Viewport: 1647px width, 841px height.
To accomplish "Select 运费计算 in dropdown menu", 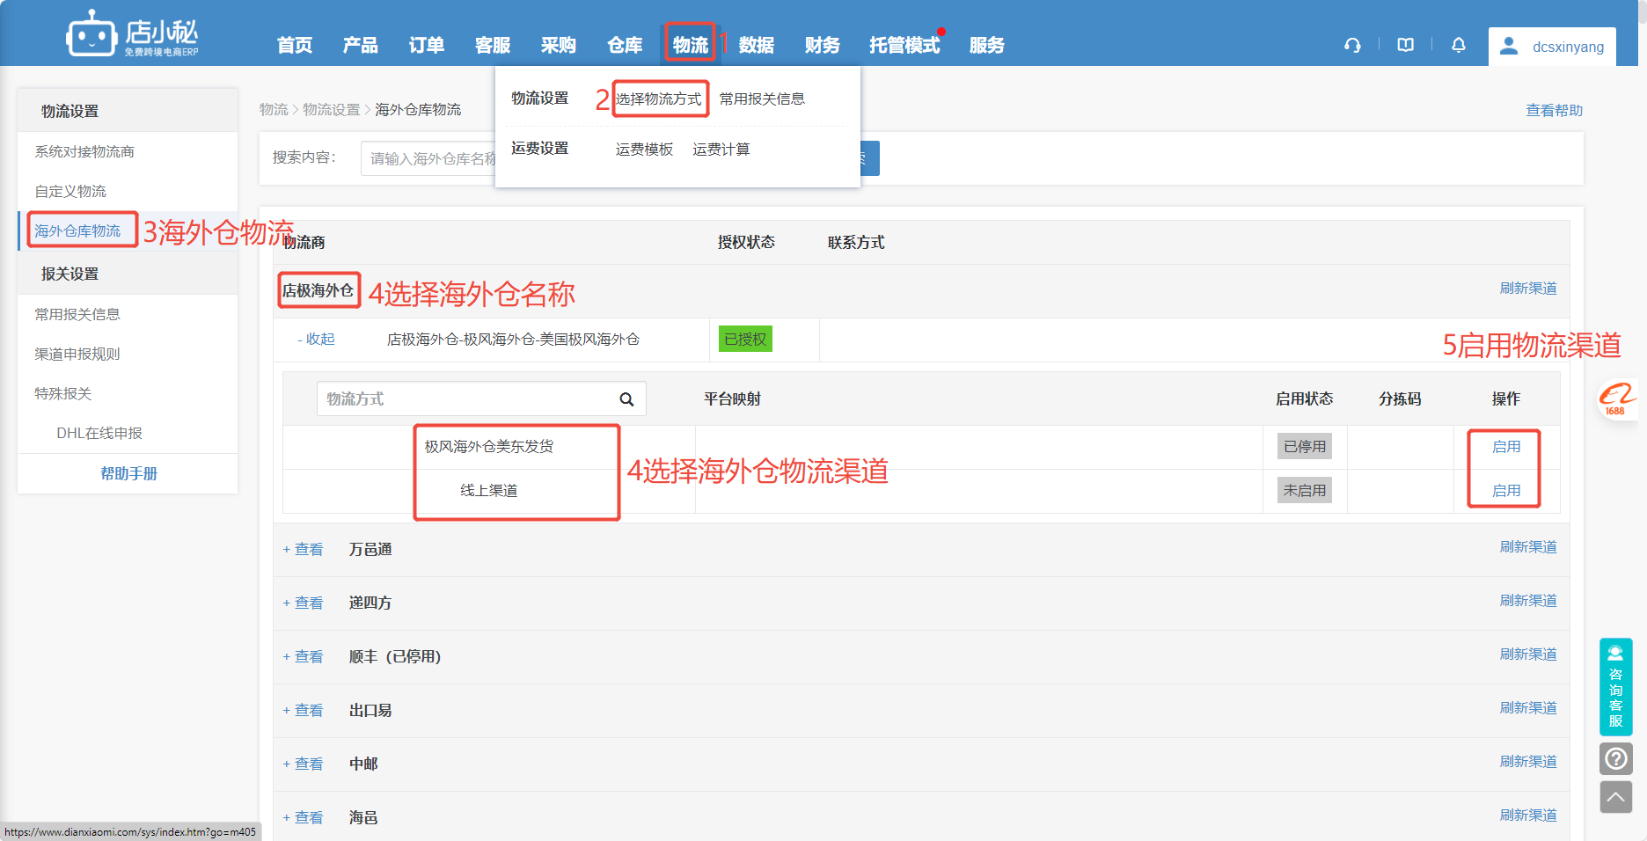I will pyautogui.click(x=721, y=150).
